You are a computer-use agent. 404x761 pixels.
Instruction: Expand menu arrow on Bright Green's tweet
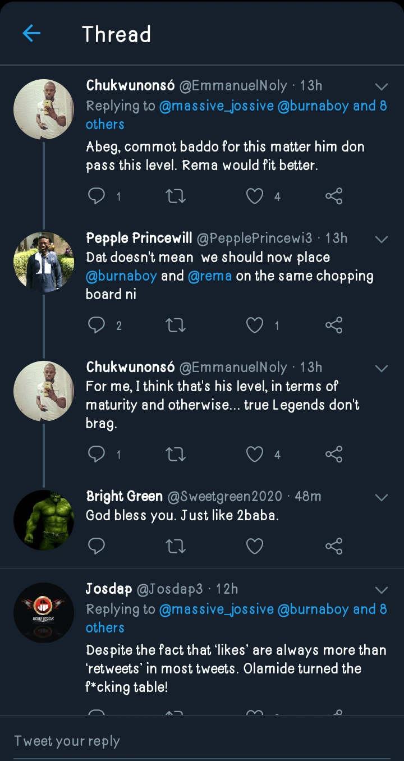[x=382, y=497]
